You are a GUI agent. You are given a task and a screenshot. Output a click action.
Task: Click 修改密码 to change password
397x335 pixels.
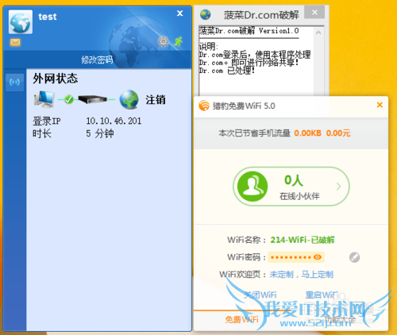point(97,60)
